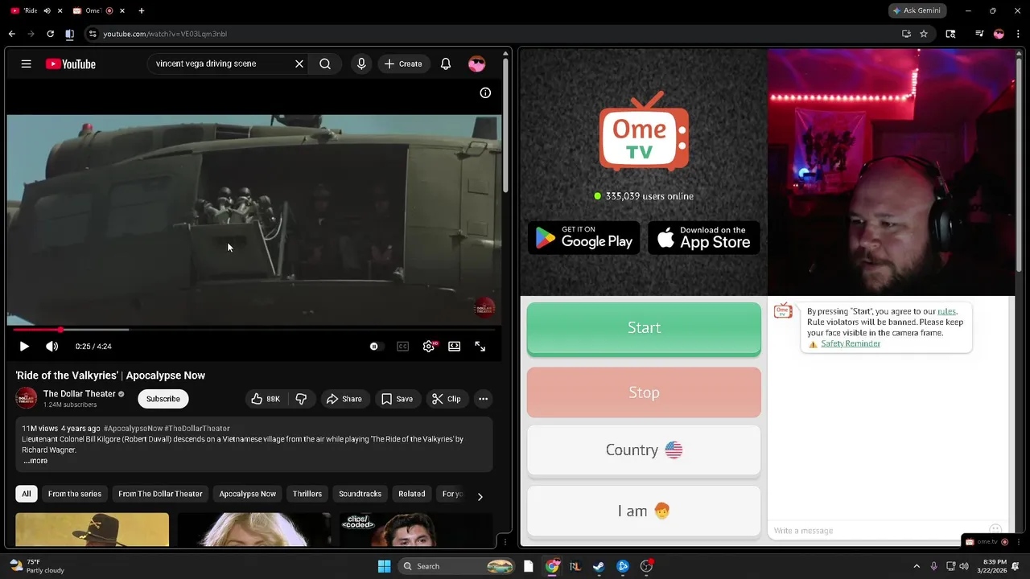Click Start on OmeTV

(644, 328)
